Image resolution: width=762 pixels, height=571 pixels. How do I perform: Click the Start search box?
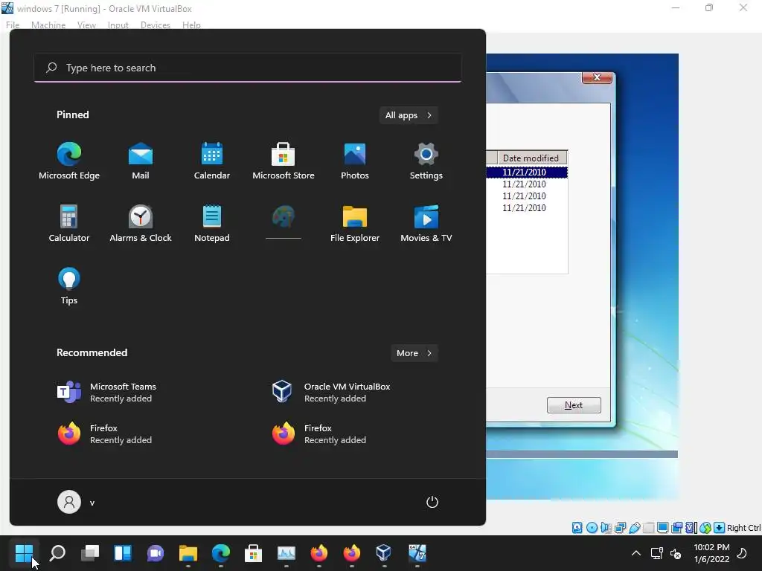[248, 68]
